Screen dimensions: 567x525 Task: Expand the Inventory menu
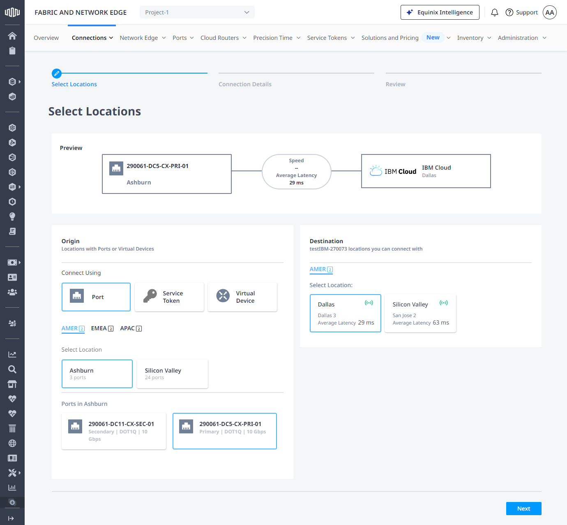(474, 38)
